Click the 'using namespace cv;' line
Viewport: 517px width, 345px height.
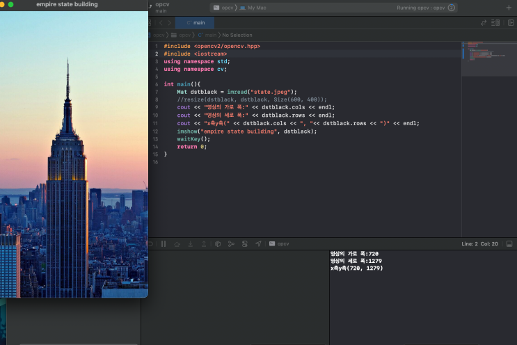click(196, 69)
